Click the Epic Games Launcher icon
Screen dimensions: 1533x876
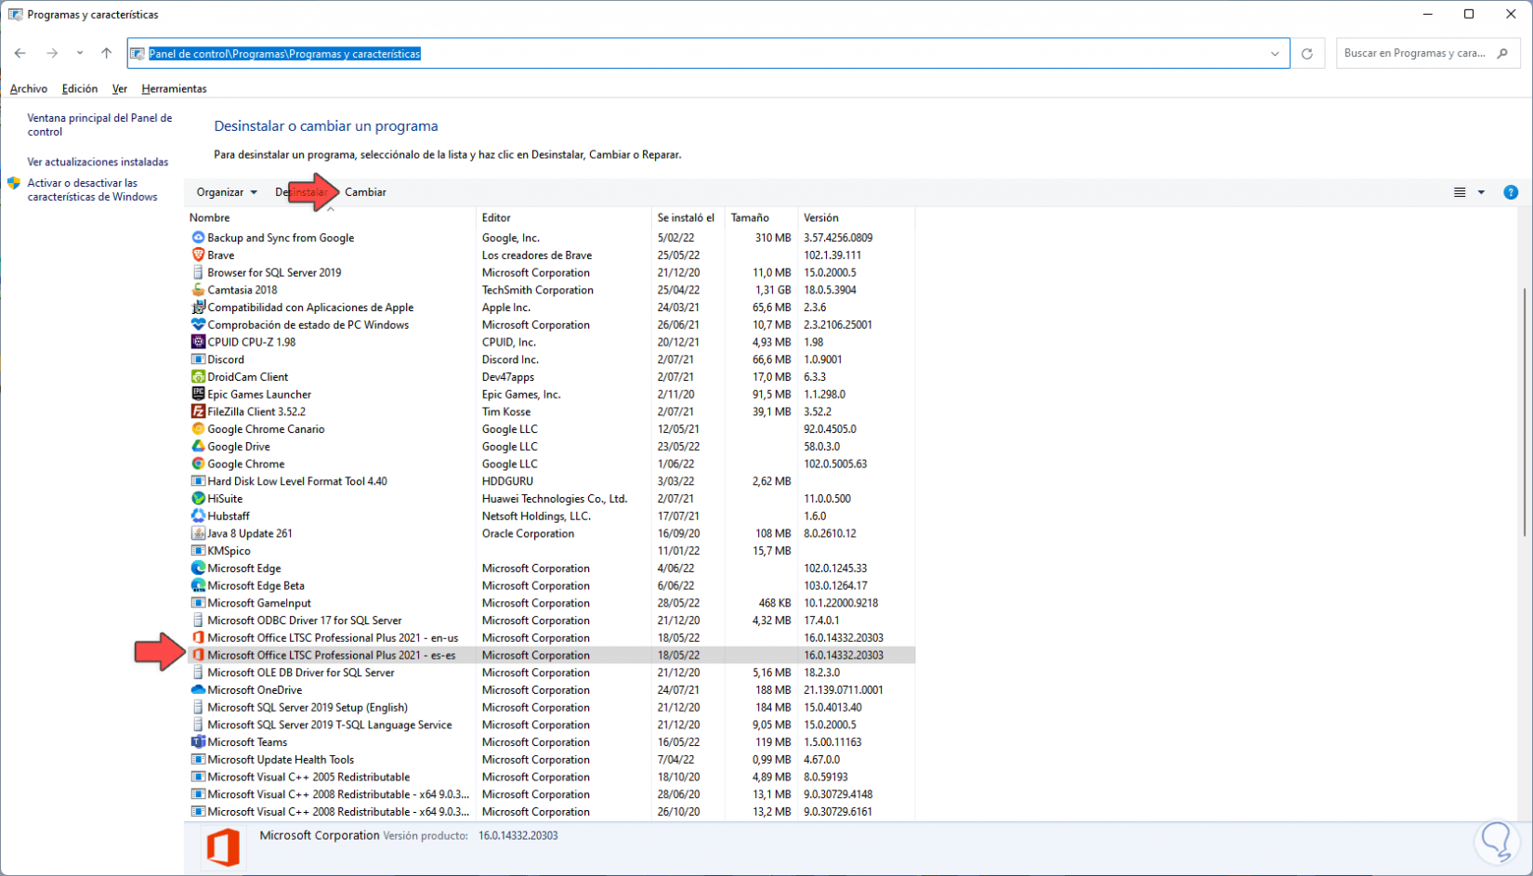tap(198, 395)
